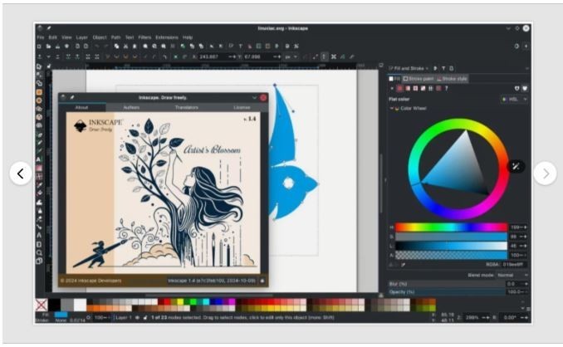
Task: Select the Text tool in toolbox
Action: pos(39,159)
